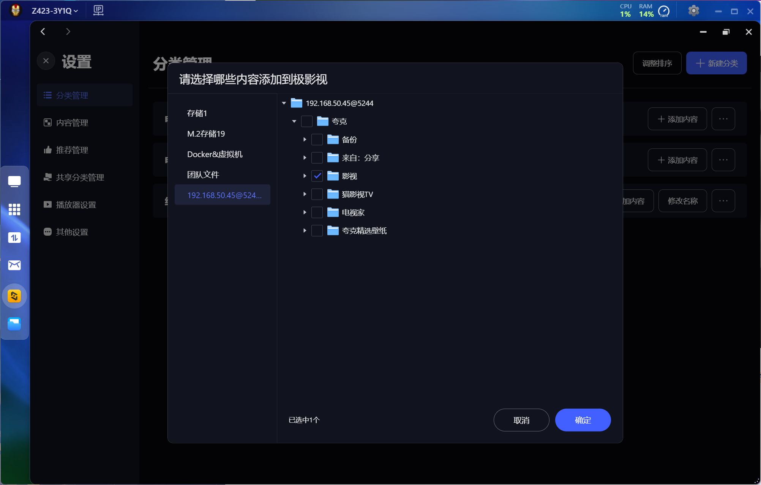Viewport: 761px width, 485px height.
Task: Select M.2存储19 storage location
Action: [x=206, y=134]
